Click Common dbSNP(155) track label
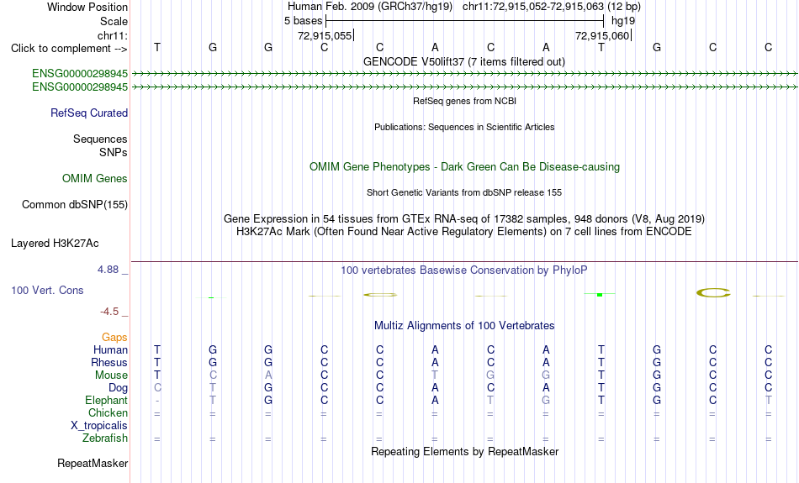 [75, 205]
